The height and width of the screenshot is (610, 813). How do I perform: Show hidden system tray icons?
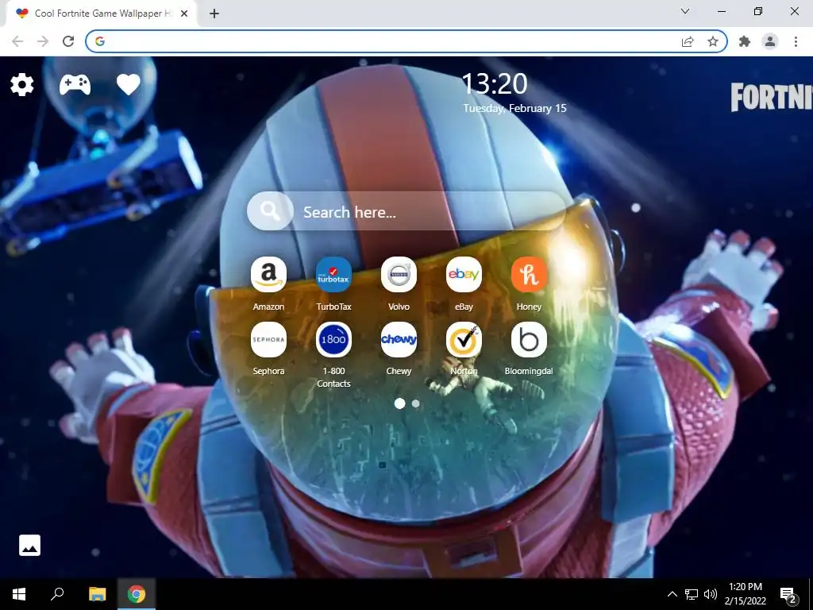672,594
